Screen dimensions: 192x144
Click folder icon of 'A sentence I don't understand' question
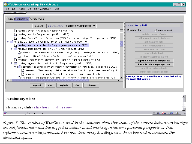point(19,67)
